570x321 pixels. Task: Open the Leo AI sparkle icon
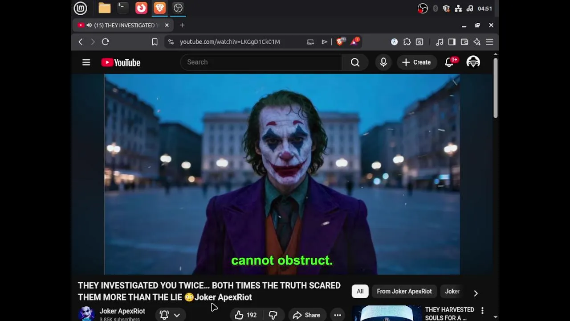[477, 42]
